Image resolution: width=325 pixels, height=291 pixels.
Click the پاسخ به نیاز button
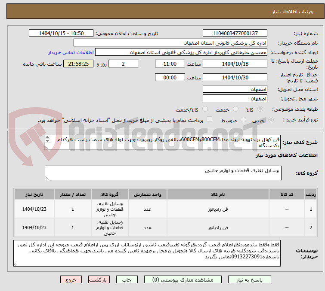click(x=249, y=280)
